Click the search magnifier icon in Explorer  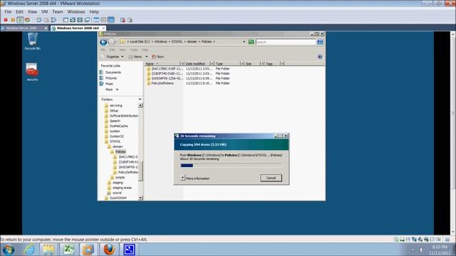coord(320,42)
